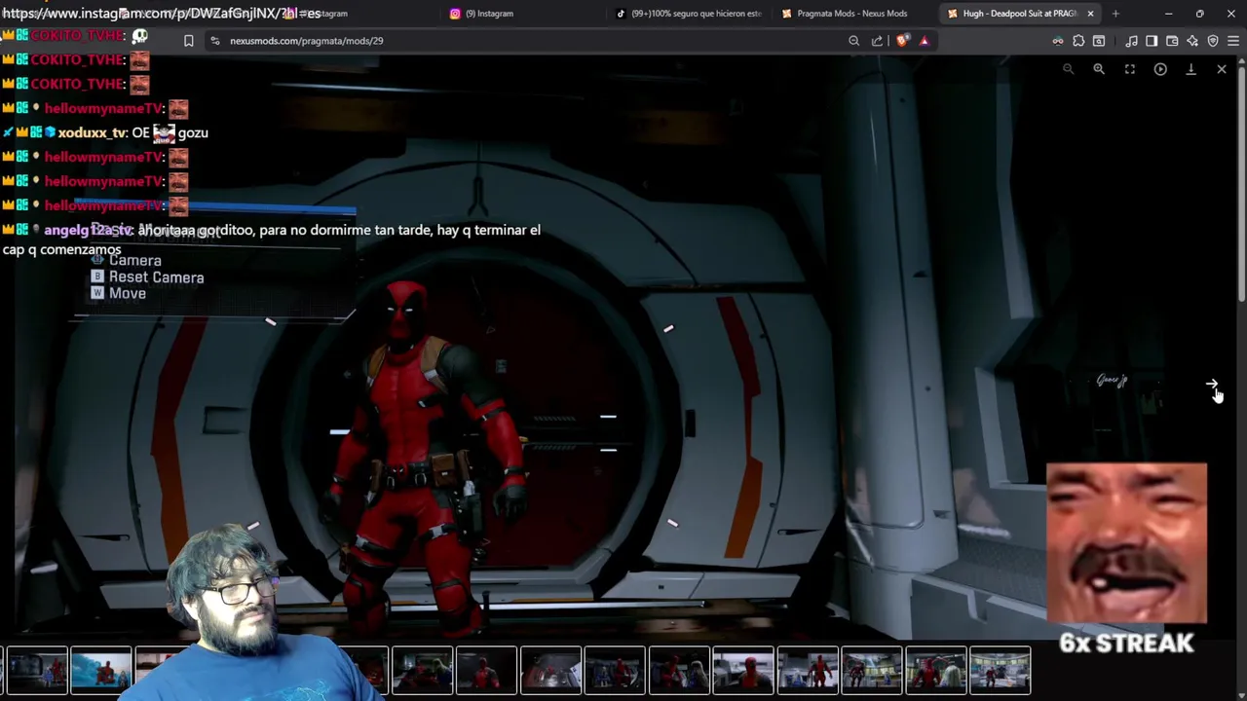
Task: Switch to the '100% seguro que hicieron' tab
Action: [x=690, y=14]
